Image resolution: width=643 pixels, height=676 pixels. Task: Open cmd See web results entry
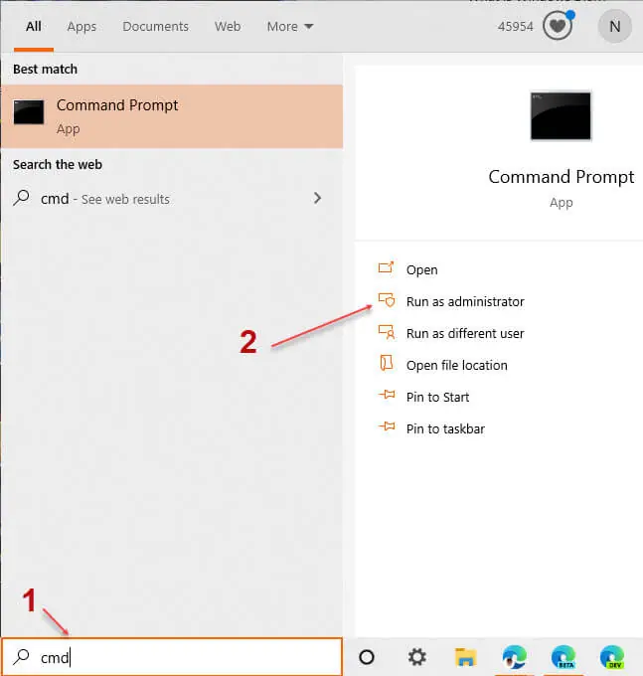(172, 199)
